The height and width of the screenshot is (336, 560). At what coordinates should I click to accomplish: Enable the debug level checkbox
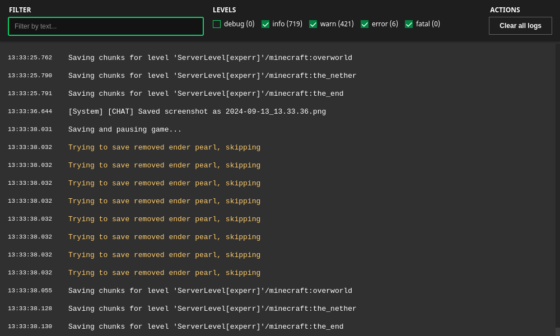(217, 24)
